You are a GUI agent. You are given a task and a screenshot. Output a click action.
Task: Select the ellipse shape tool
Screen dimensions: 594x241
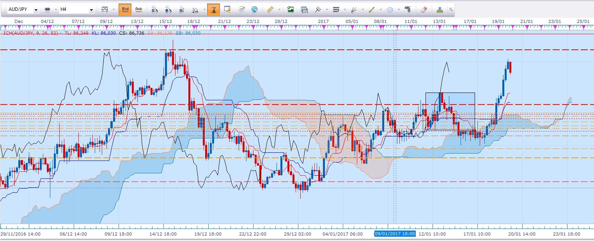[390, 9]
